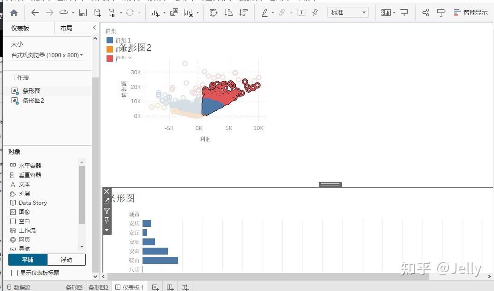Click the 鞍山 bar in 条形图

coord(160,260)
